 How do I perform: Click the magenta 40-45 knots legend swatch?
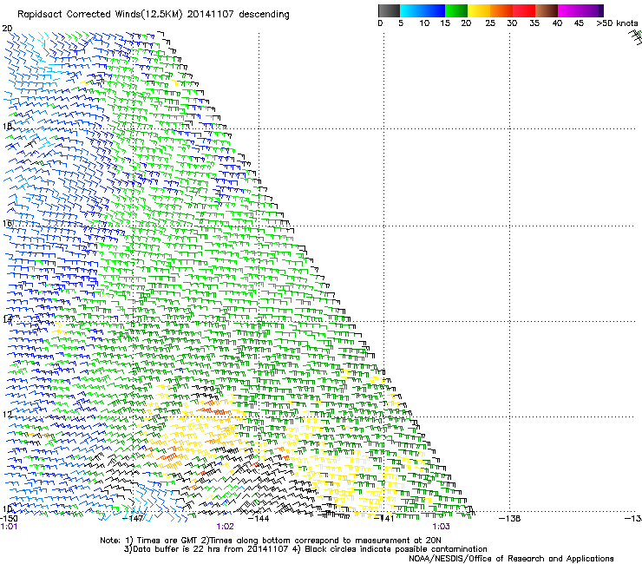(x=569, y=10)
